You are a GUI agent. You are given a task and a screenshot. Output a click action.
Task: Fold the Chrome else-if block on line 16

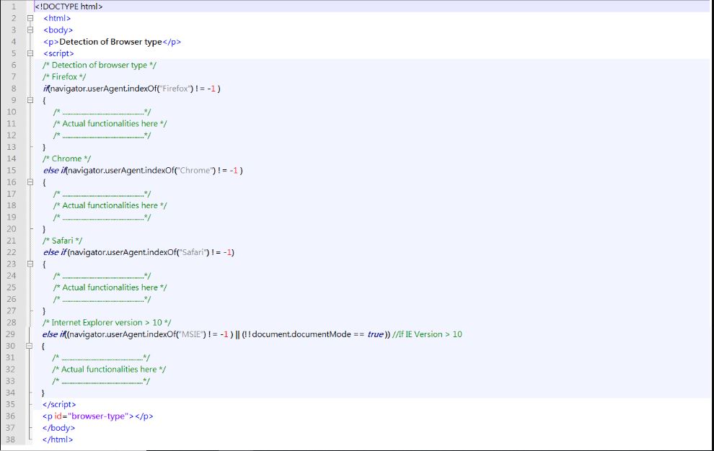tap(30, 182)
